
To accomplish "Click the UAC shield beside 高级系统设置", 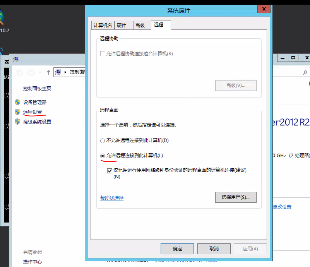I will coord(18,121).
